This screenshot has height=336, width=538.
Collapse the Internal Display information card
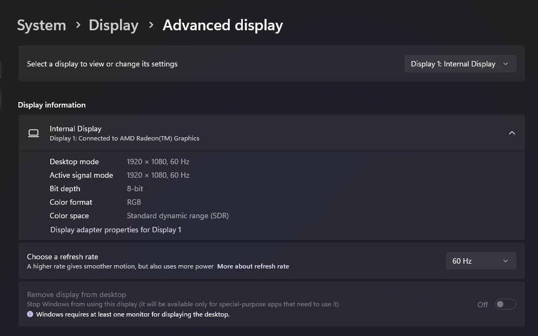coord(512,133)
